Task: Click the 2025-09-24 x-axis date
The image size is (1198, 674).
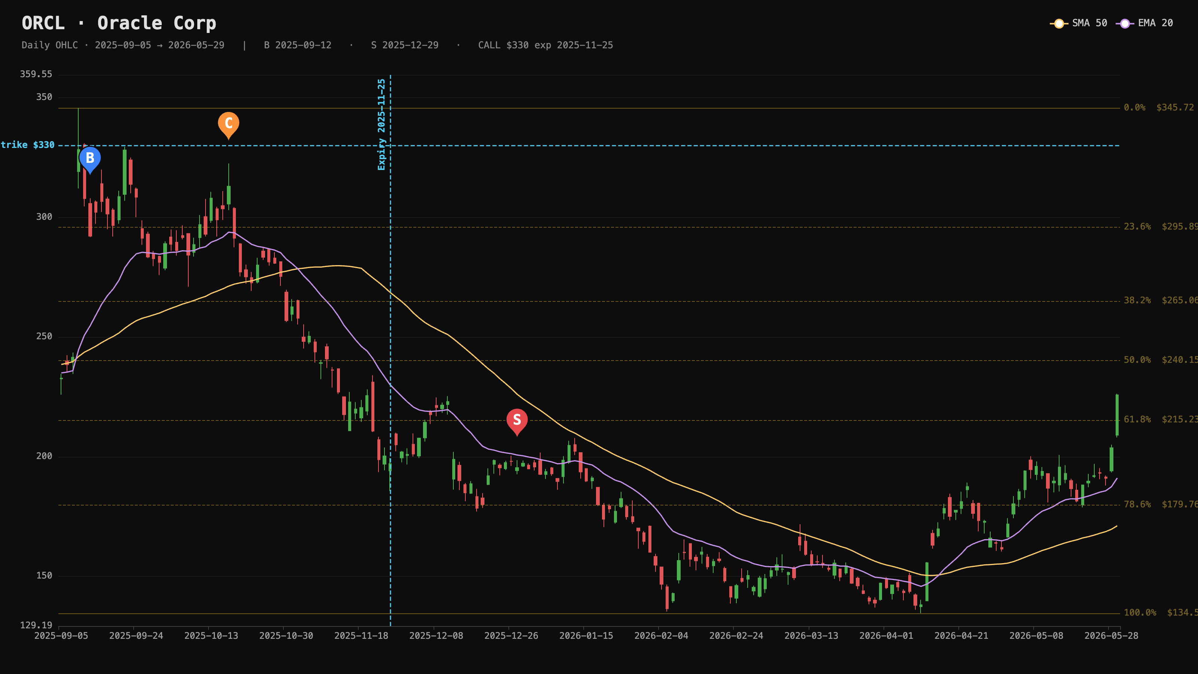Action: pyautogui.click(x=136, y=636)
